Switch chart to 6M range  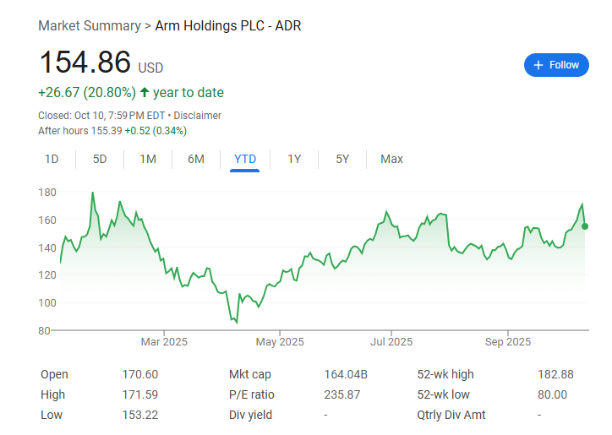point(196,159)
